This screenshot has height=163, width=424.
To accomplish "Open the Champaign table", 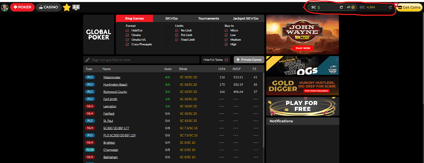I will tap(111, 150).
